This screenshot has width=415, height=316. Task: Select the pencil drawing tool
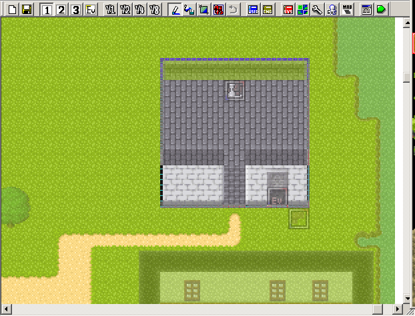174,9
